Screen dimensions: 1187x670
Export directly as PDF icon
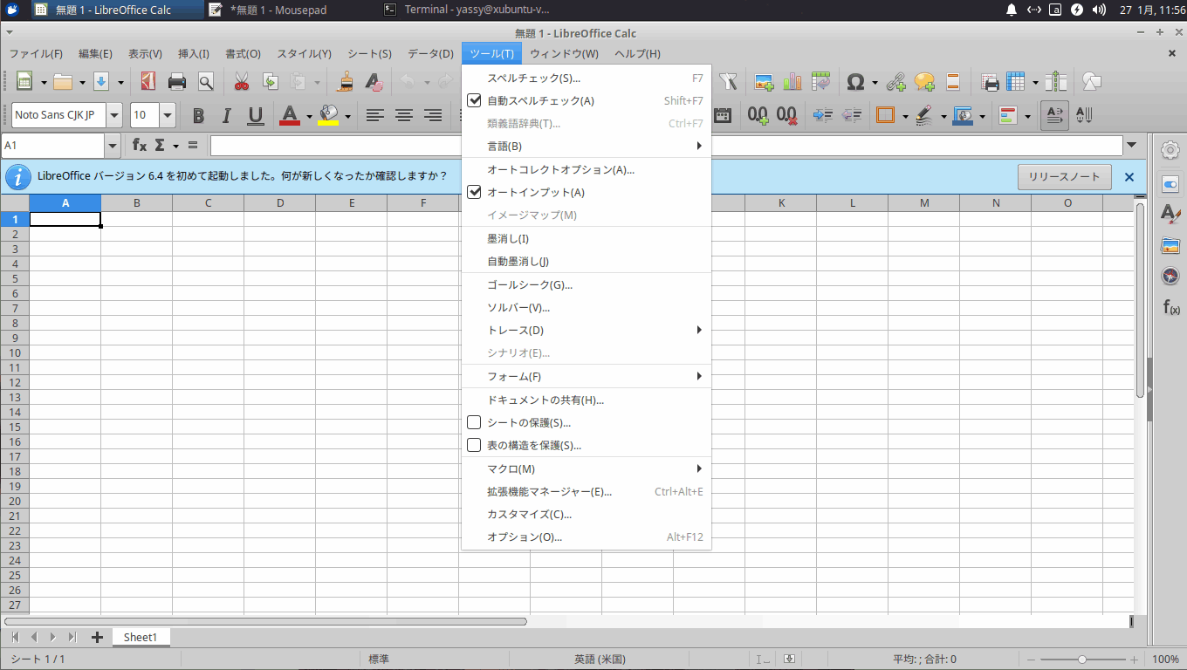pos(148,82)
